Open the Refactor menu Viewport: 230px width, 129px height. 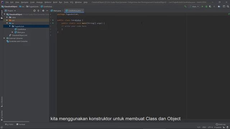pos(48,2)
